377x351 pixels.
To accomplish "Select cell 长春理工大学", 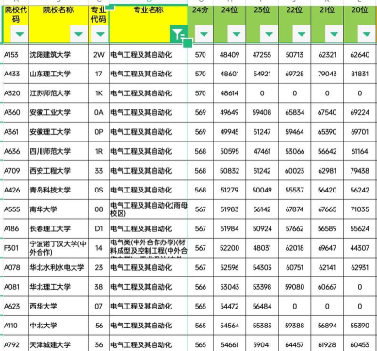I will point(58,228).
